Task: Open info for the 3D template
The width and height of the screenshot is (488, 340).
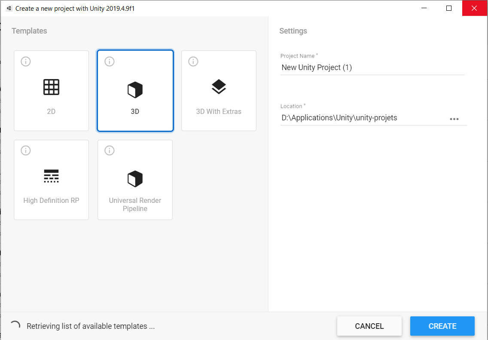Action: (110, 61)
